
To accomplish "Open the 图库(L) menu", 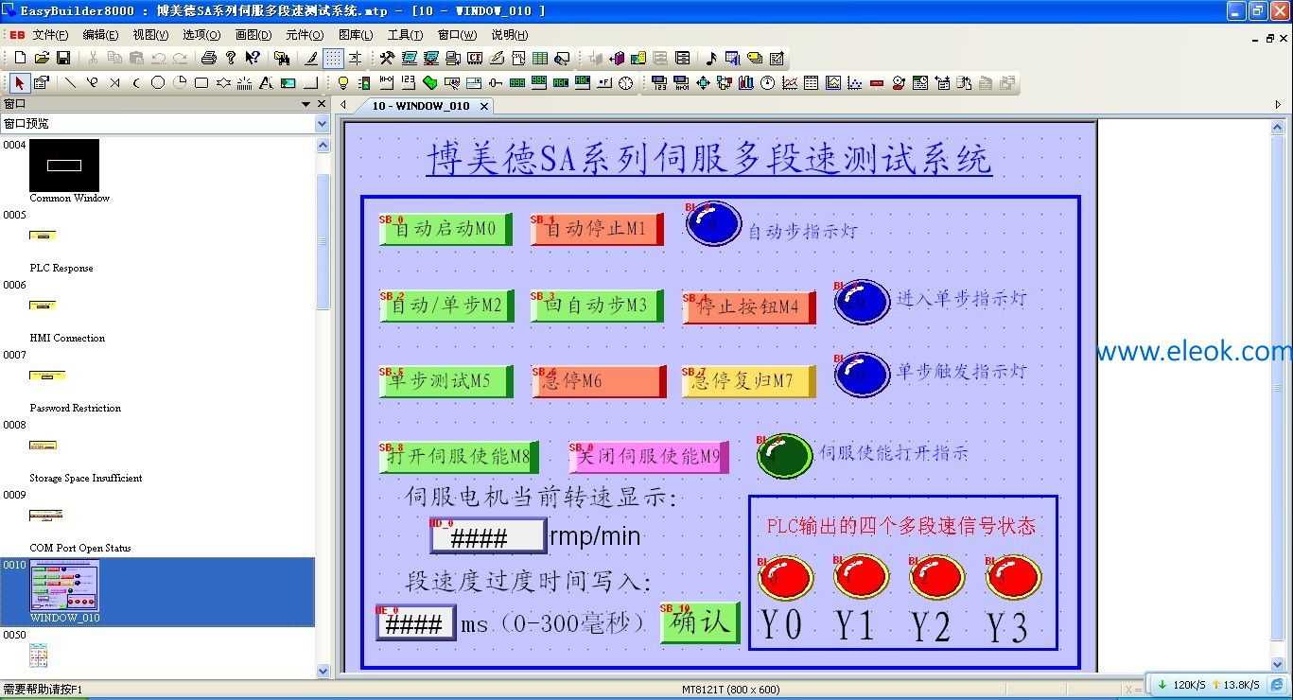I will pyautogui.click(x=356, y=35).
